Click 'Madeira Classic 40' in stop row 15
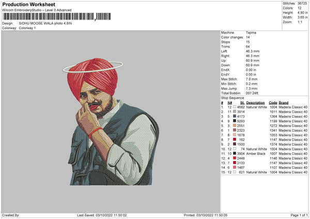The height and width of the screenshot is (219, 310). 293,173
